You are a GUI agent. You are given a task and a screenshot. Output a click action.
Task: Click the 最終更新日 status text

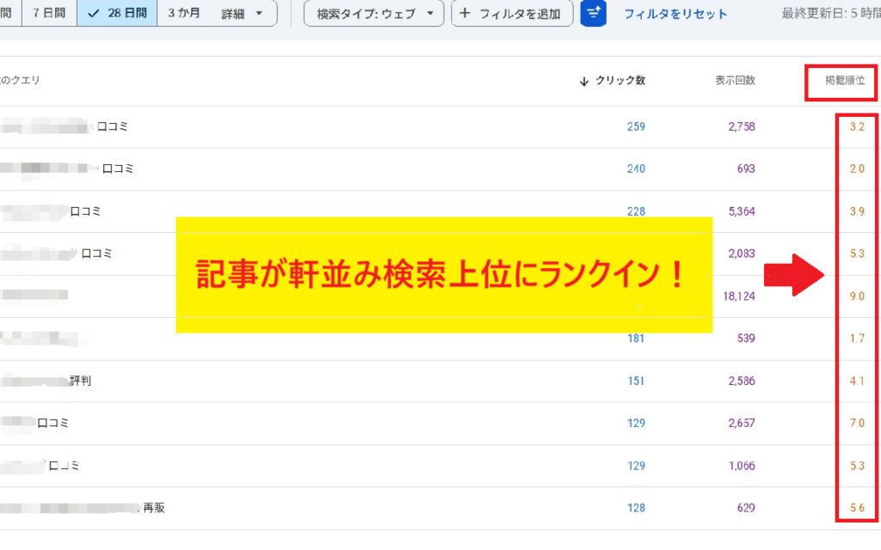tap(831, 14)
